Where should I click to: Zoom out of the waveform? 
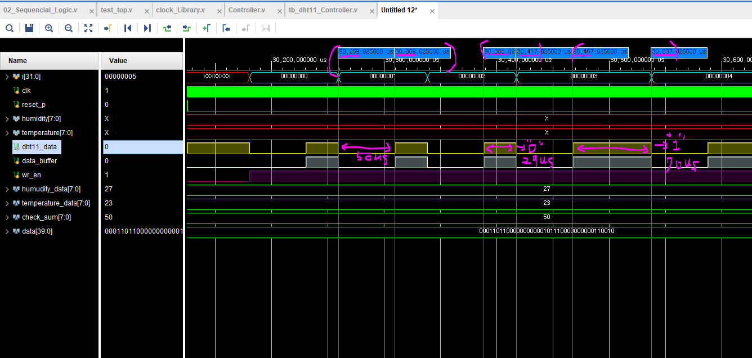(68, 28)
